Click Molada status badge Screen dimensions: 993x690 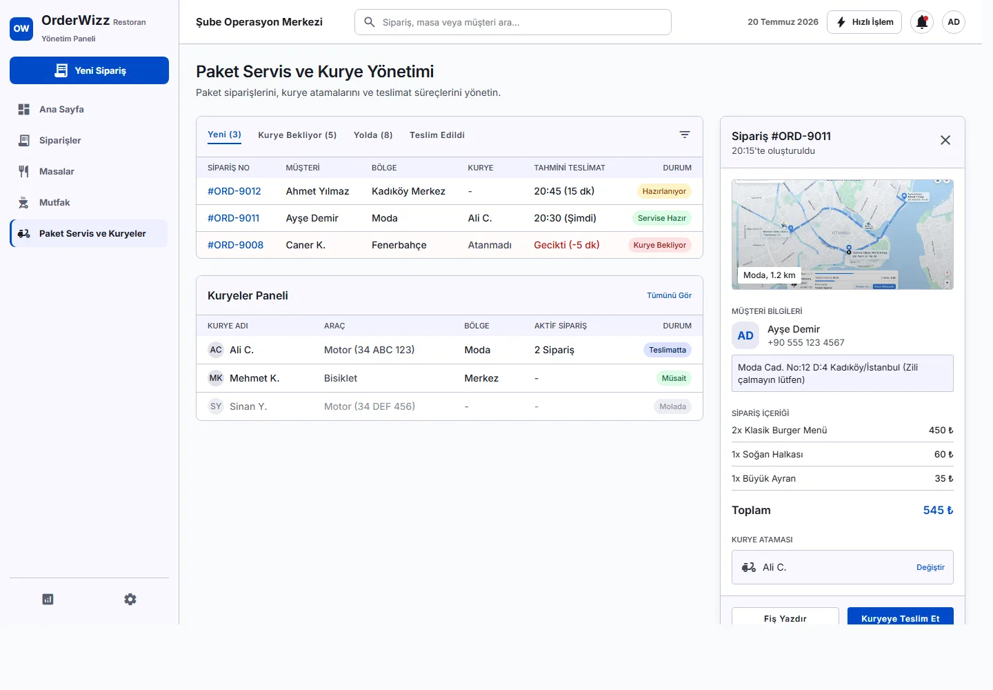pyautogui.click(x=672, y=406)
